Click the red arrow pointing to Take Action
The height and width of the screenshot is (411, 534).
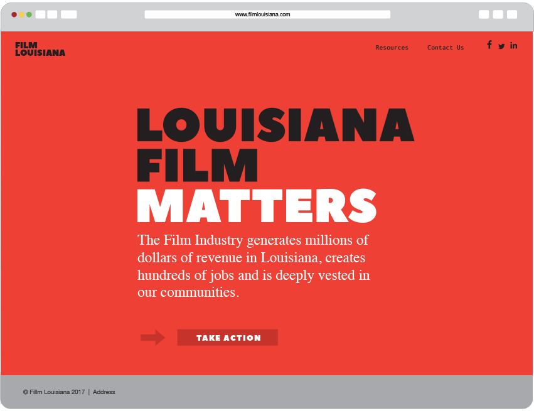(x=152, y=338)
